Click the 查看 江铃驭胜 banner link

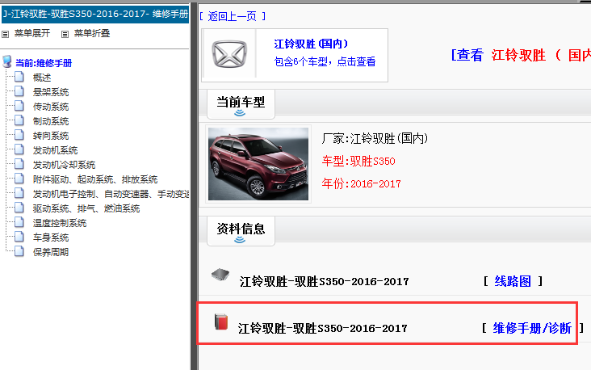(x=521, y=55)
